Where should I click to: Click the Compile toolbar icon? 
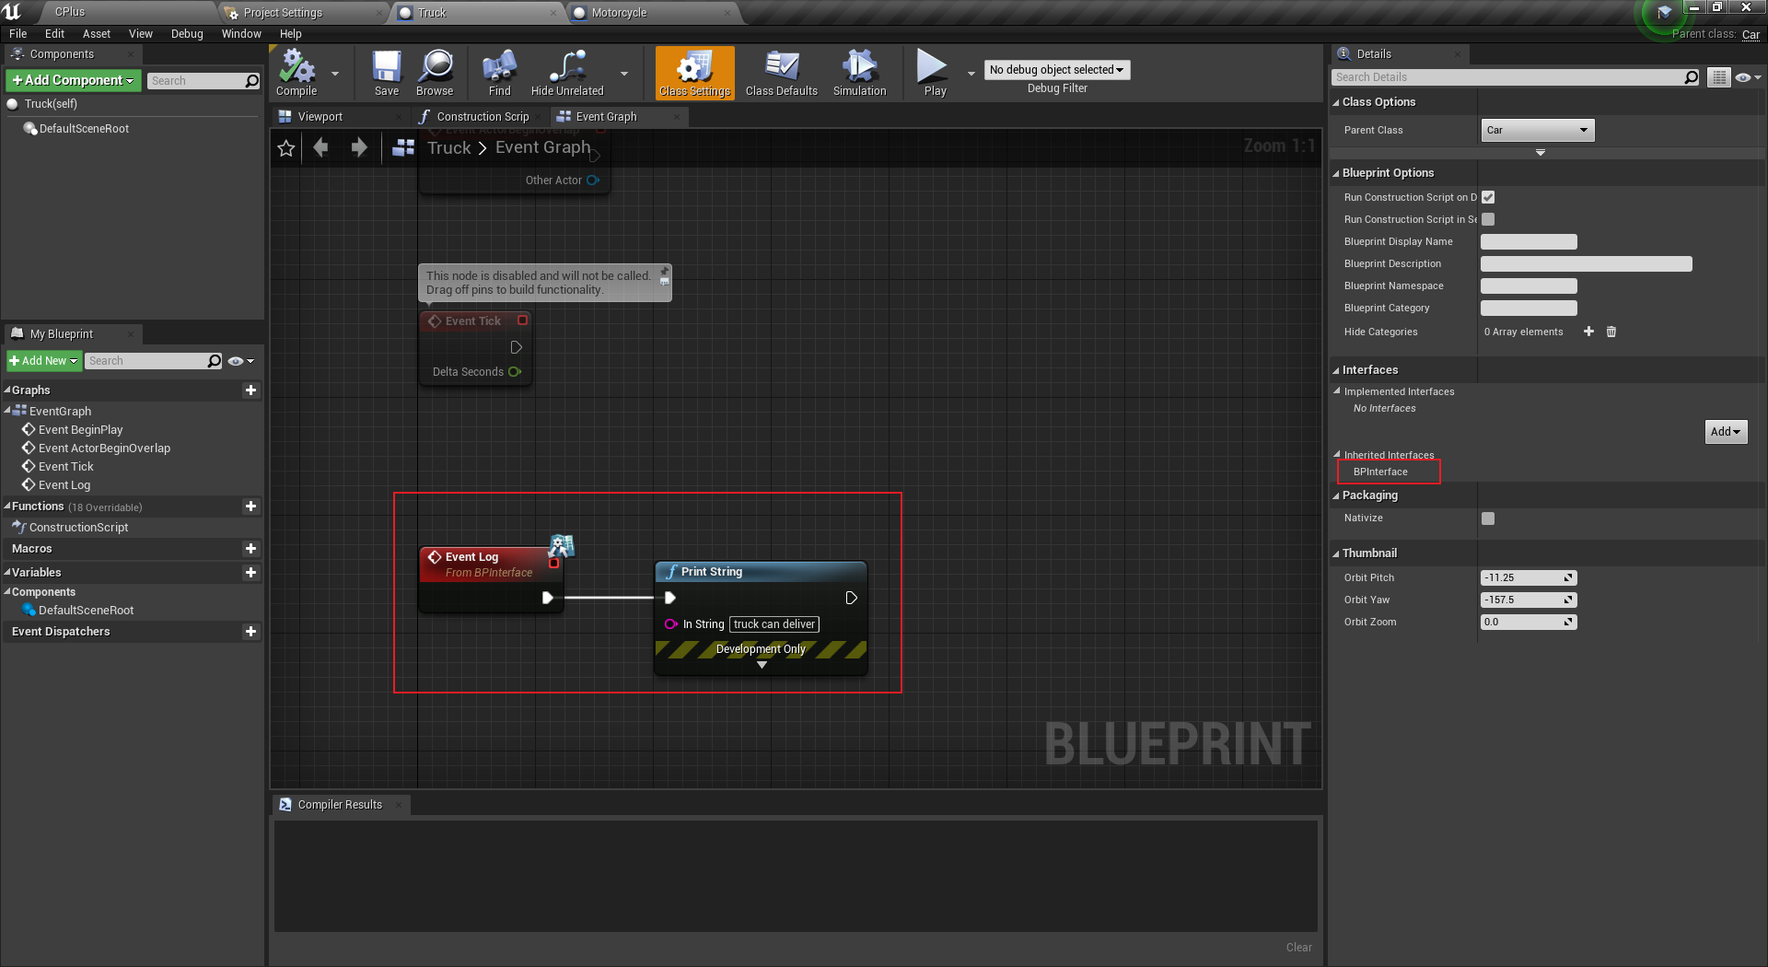coord(297,73)
